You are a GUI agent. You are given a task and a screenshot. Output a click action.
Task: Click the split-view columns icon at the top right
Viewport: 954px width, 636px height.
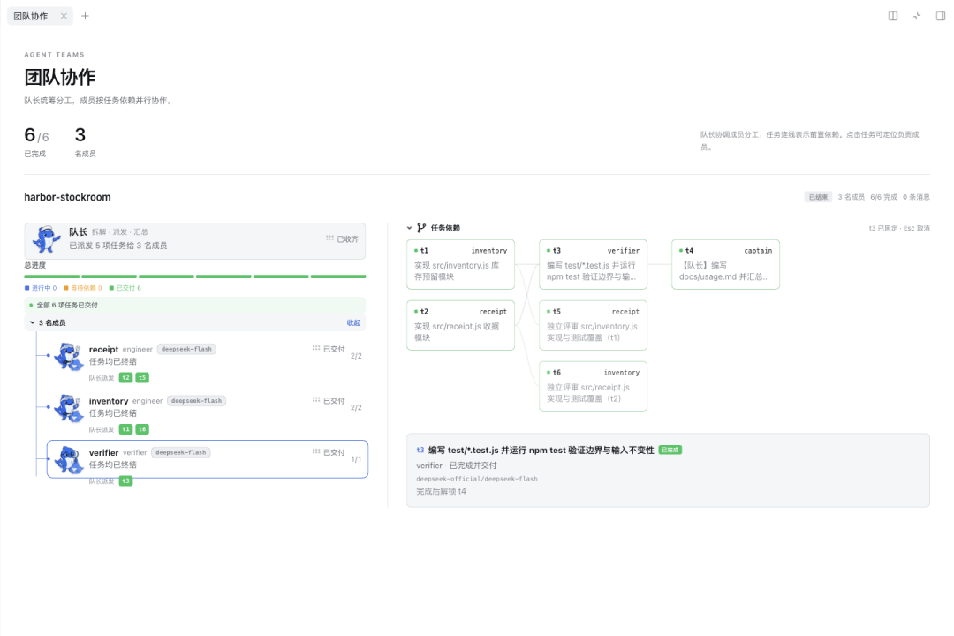point(892,17)
